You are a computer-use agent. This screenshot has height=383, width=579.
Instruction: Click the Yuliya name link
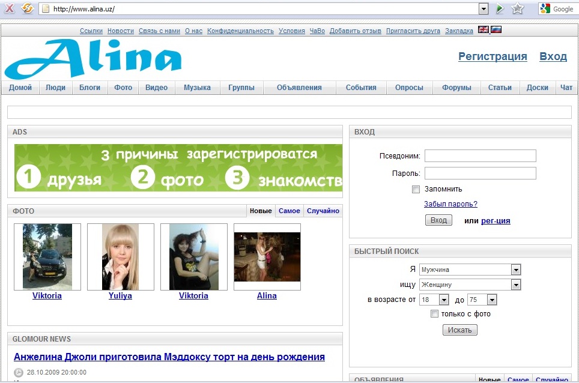tap(120, 295)
